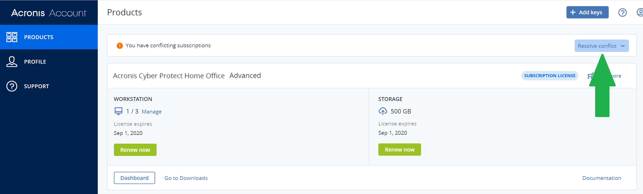Open the Manage link for workstations

[x=152, y=111]
